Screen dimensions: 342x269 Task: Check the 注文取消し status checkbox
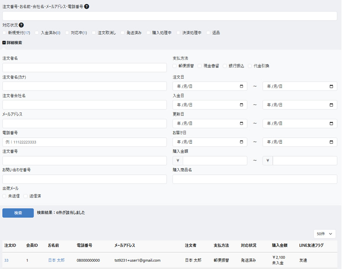tap(94, 33)
